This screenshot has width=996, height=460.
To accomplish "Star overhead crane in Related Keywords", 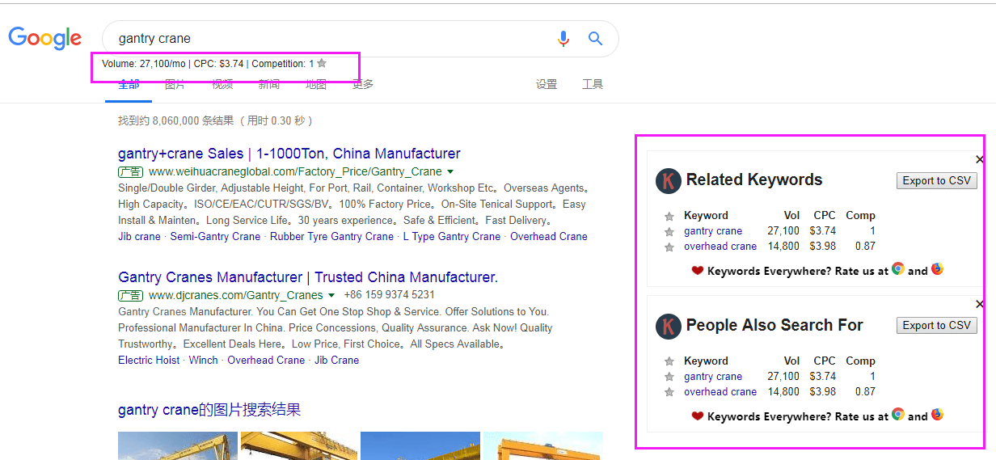I will [x=669, y=247].
